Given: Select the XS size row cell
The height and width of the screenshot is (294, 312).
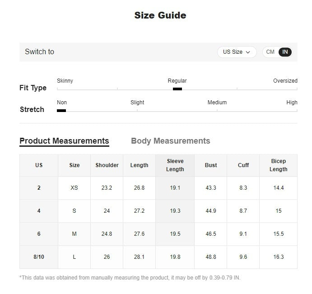Looking at the screenshot, I should point(75,188).
